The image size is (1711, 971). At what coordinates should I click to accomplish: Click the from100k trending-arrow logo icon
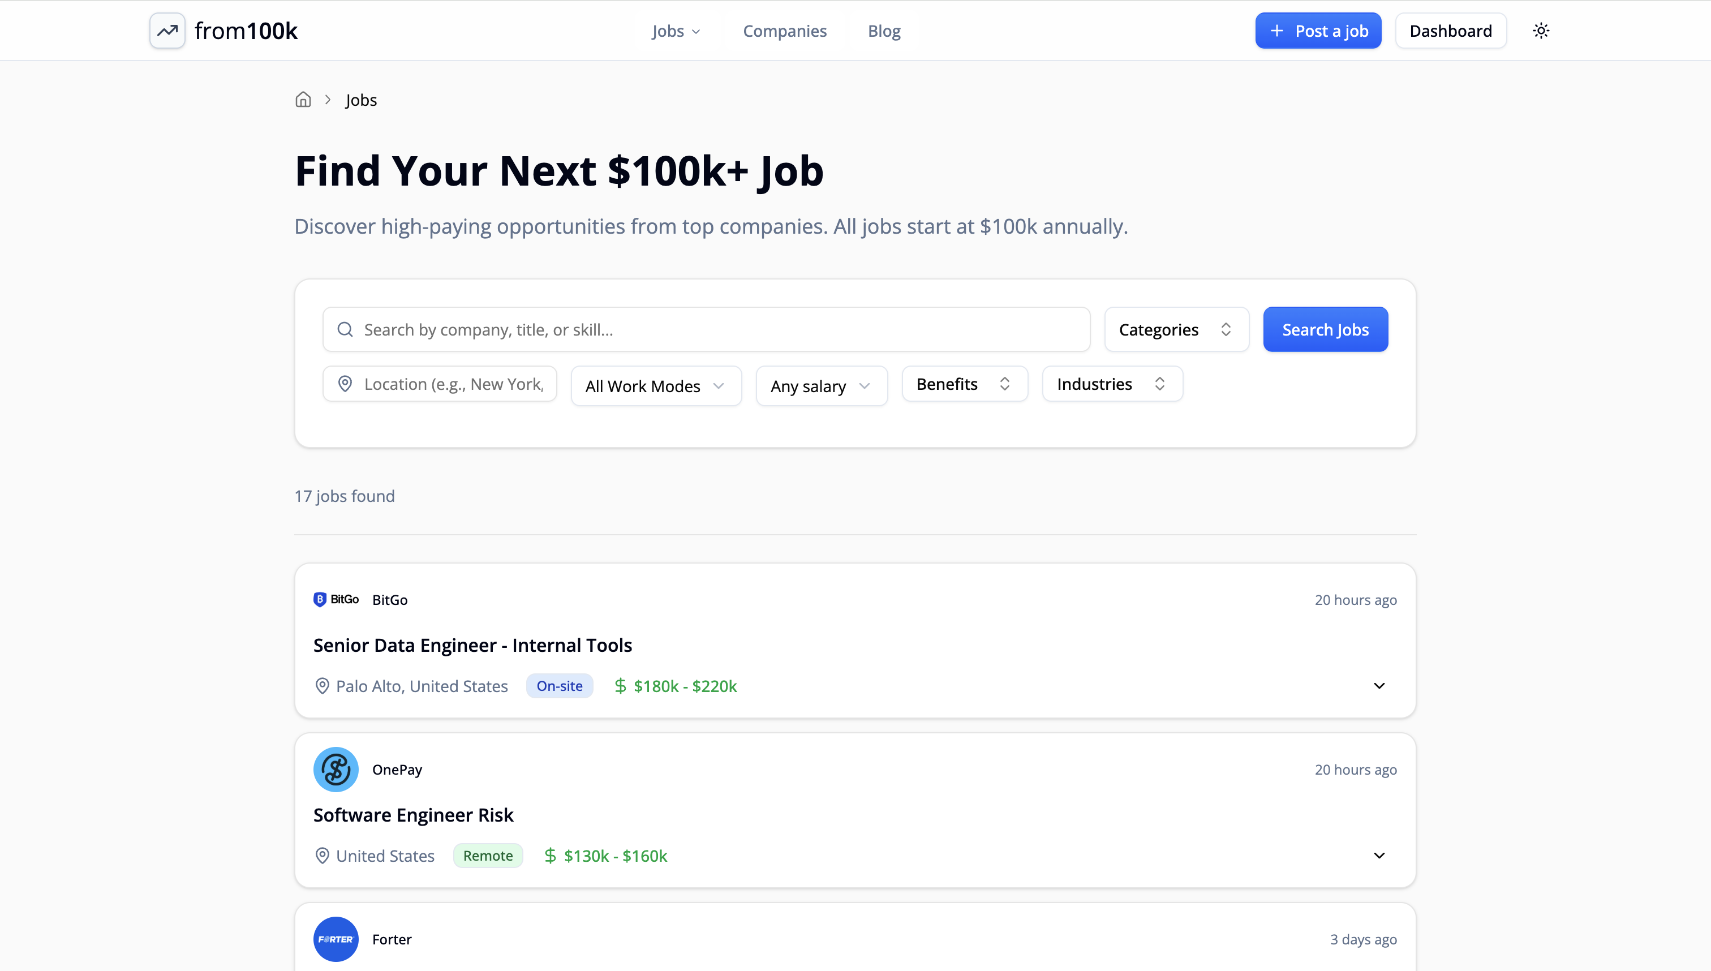coord(167,31)
